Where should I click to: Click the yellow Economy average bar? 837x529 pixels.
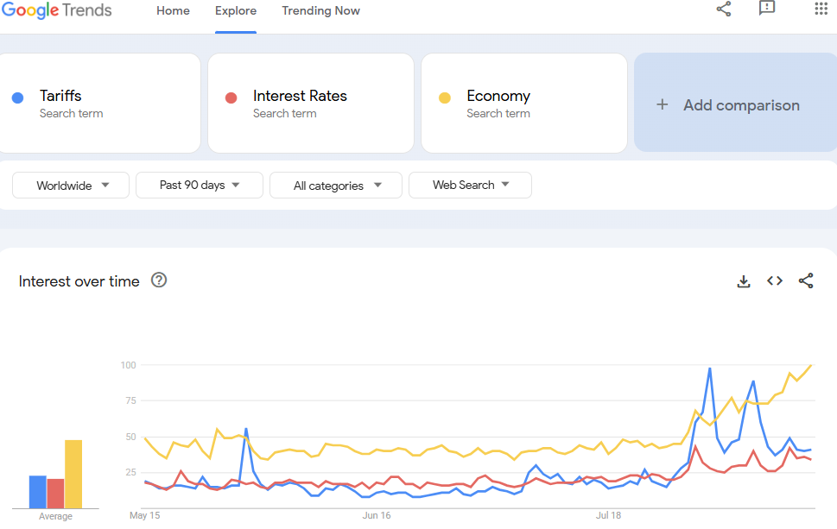click(73, 474)
